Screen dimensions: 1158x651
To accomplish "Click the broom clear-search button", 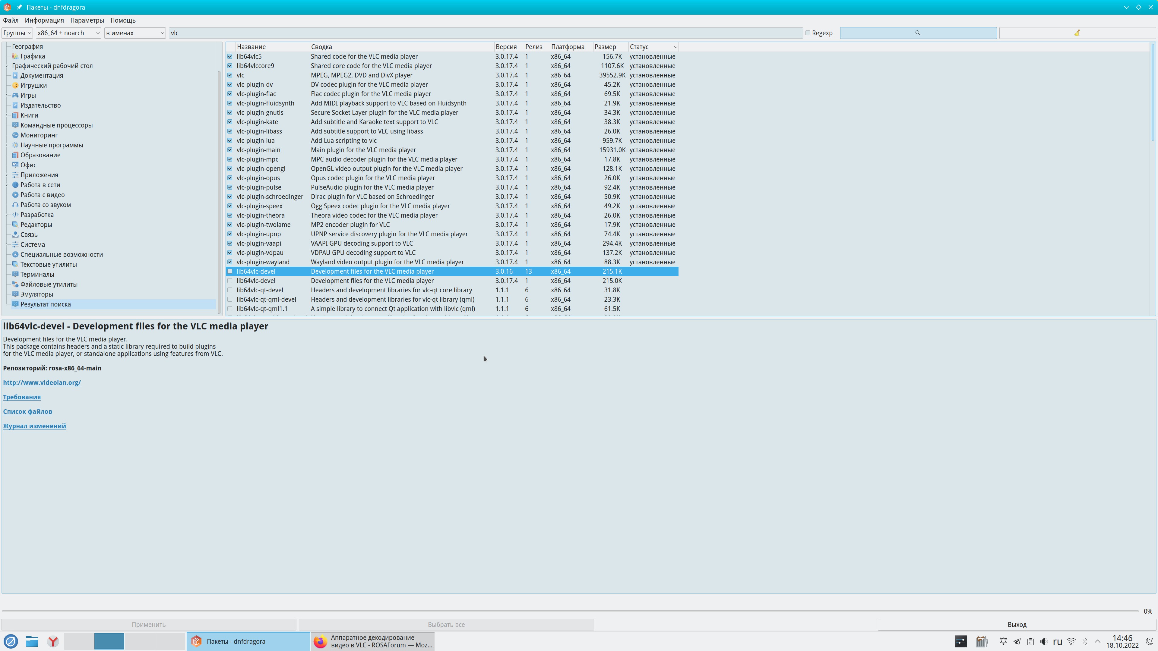I will pos(1077,33).
